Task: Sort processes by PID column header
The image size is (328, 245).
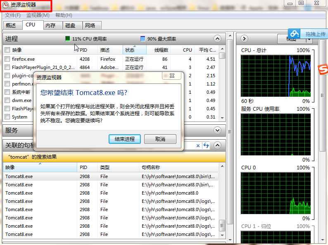Action: [88, 50]
